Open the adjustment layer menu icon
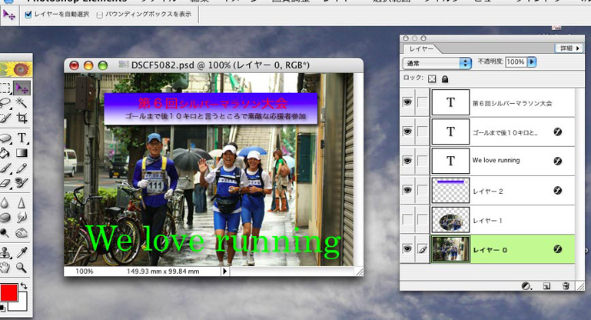Viewport: 591px width, 320px height. 526,286
